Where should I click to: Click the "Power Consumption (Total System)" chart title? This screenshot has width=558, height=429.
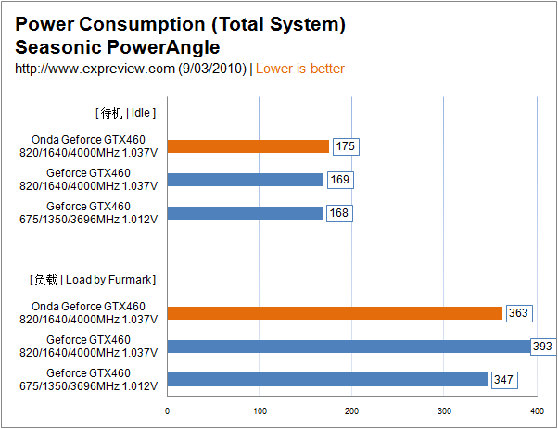tap(181, 25)
